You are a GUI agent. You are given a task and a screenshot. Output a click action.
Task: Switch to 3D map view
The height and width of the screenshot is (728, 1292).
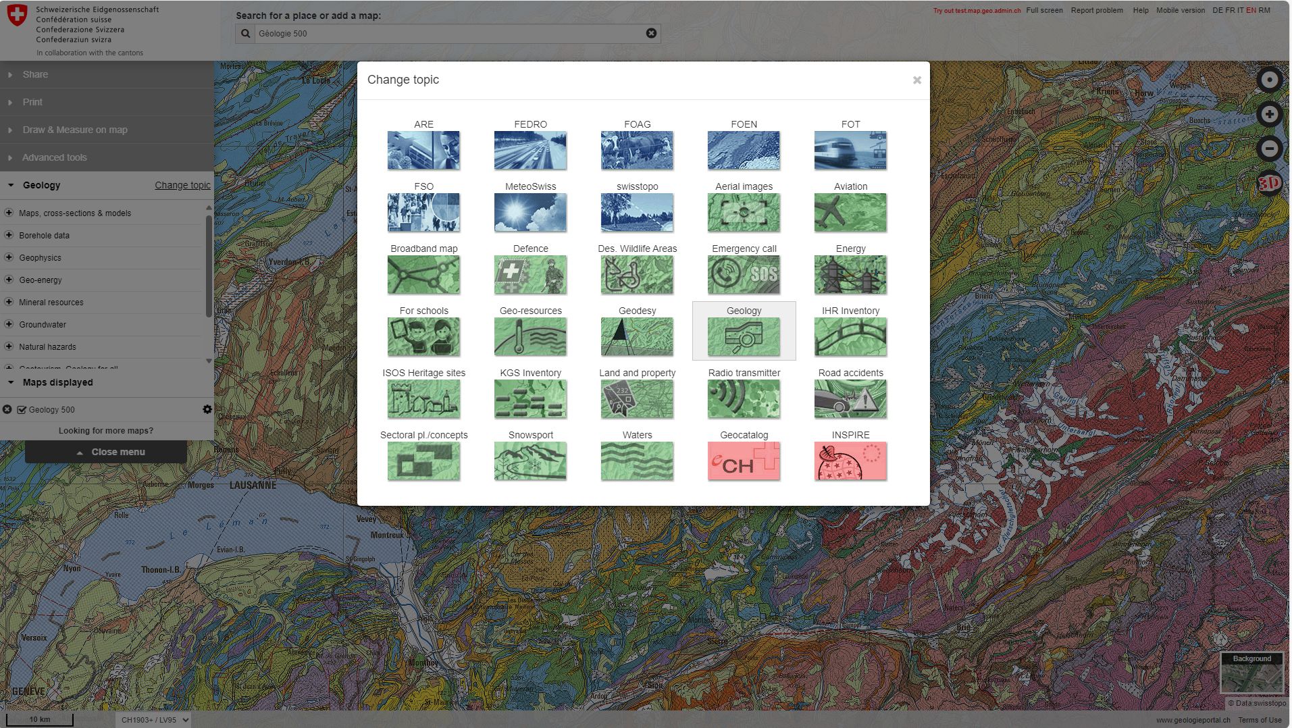coord(1269,183)
